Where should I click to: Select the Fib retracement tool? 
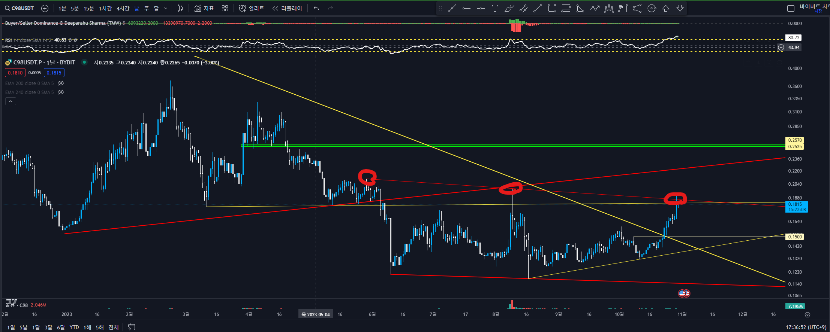click(x=566, y=8)
